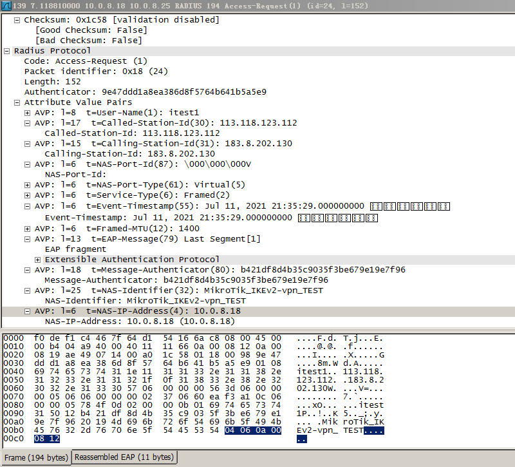Screen dimensions: 515x467
Task: Select the Length: 152 line
Action: click(x=52, y=82)
